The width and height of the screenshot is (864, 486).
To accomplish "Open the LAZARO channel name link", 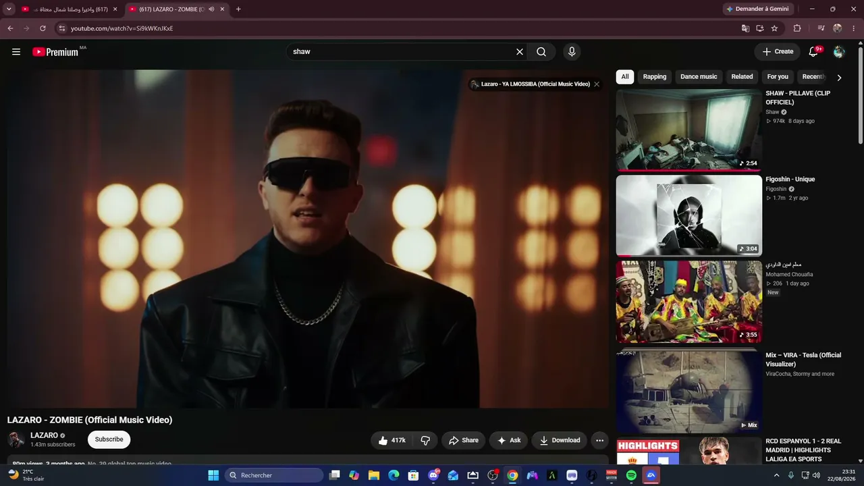I will [x=44, y=435].
